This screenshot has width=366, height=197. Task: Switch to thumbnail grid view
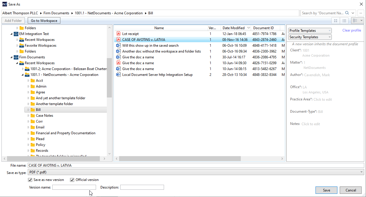pyautogui.click(x=336, y=21)
